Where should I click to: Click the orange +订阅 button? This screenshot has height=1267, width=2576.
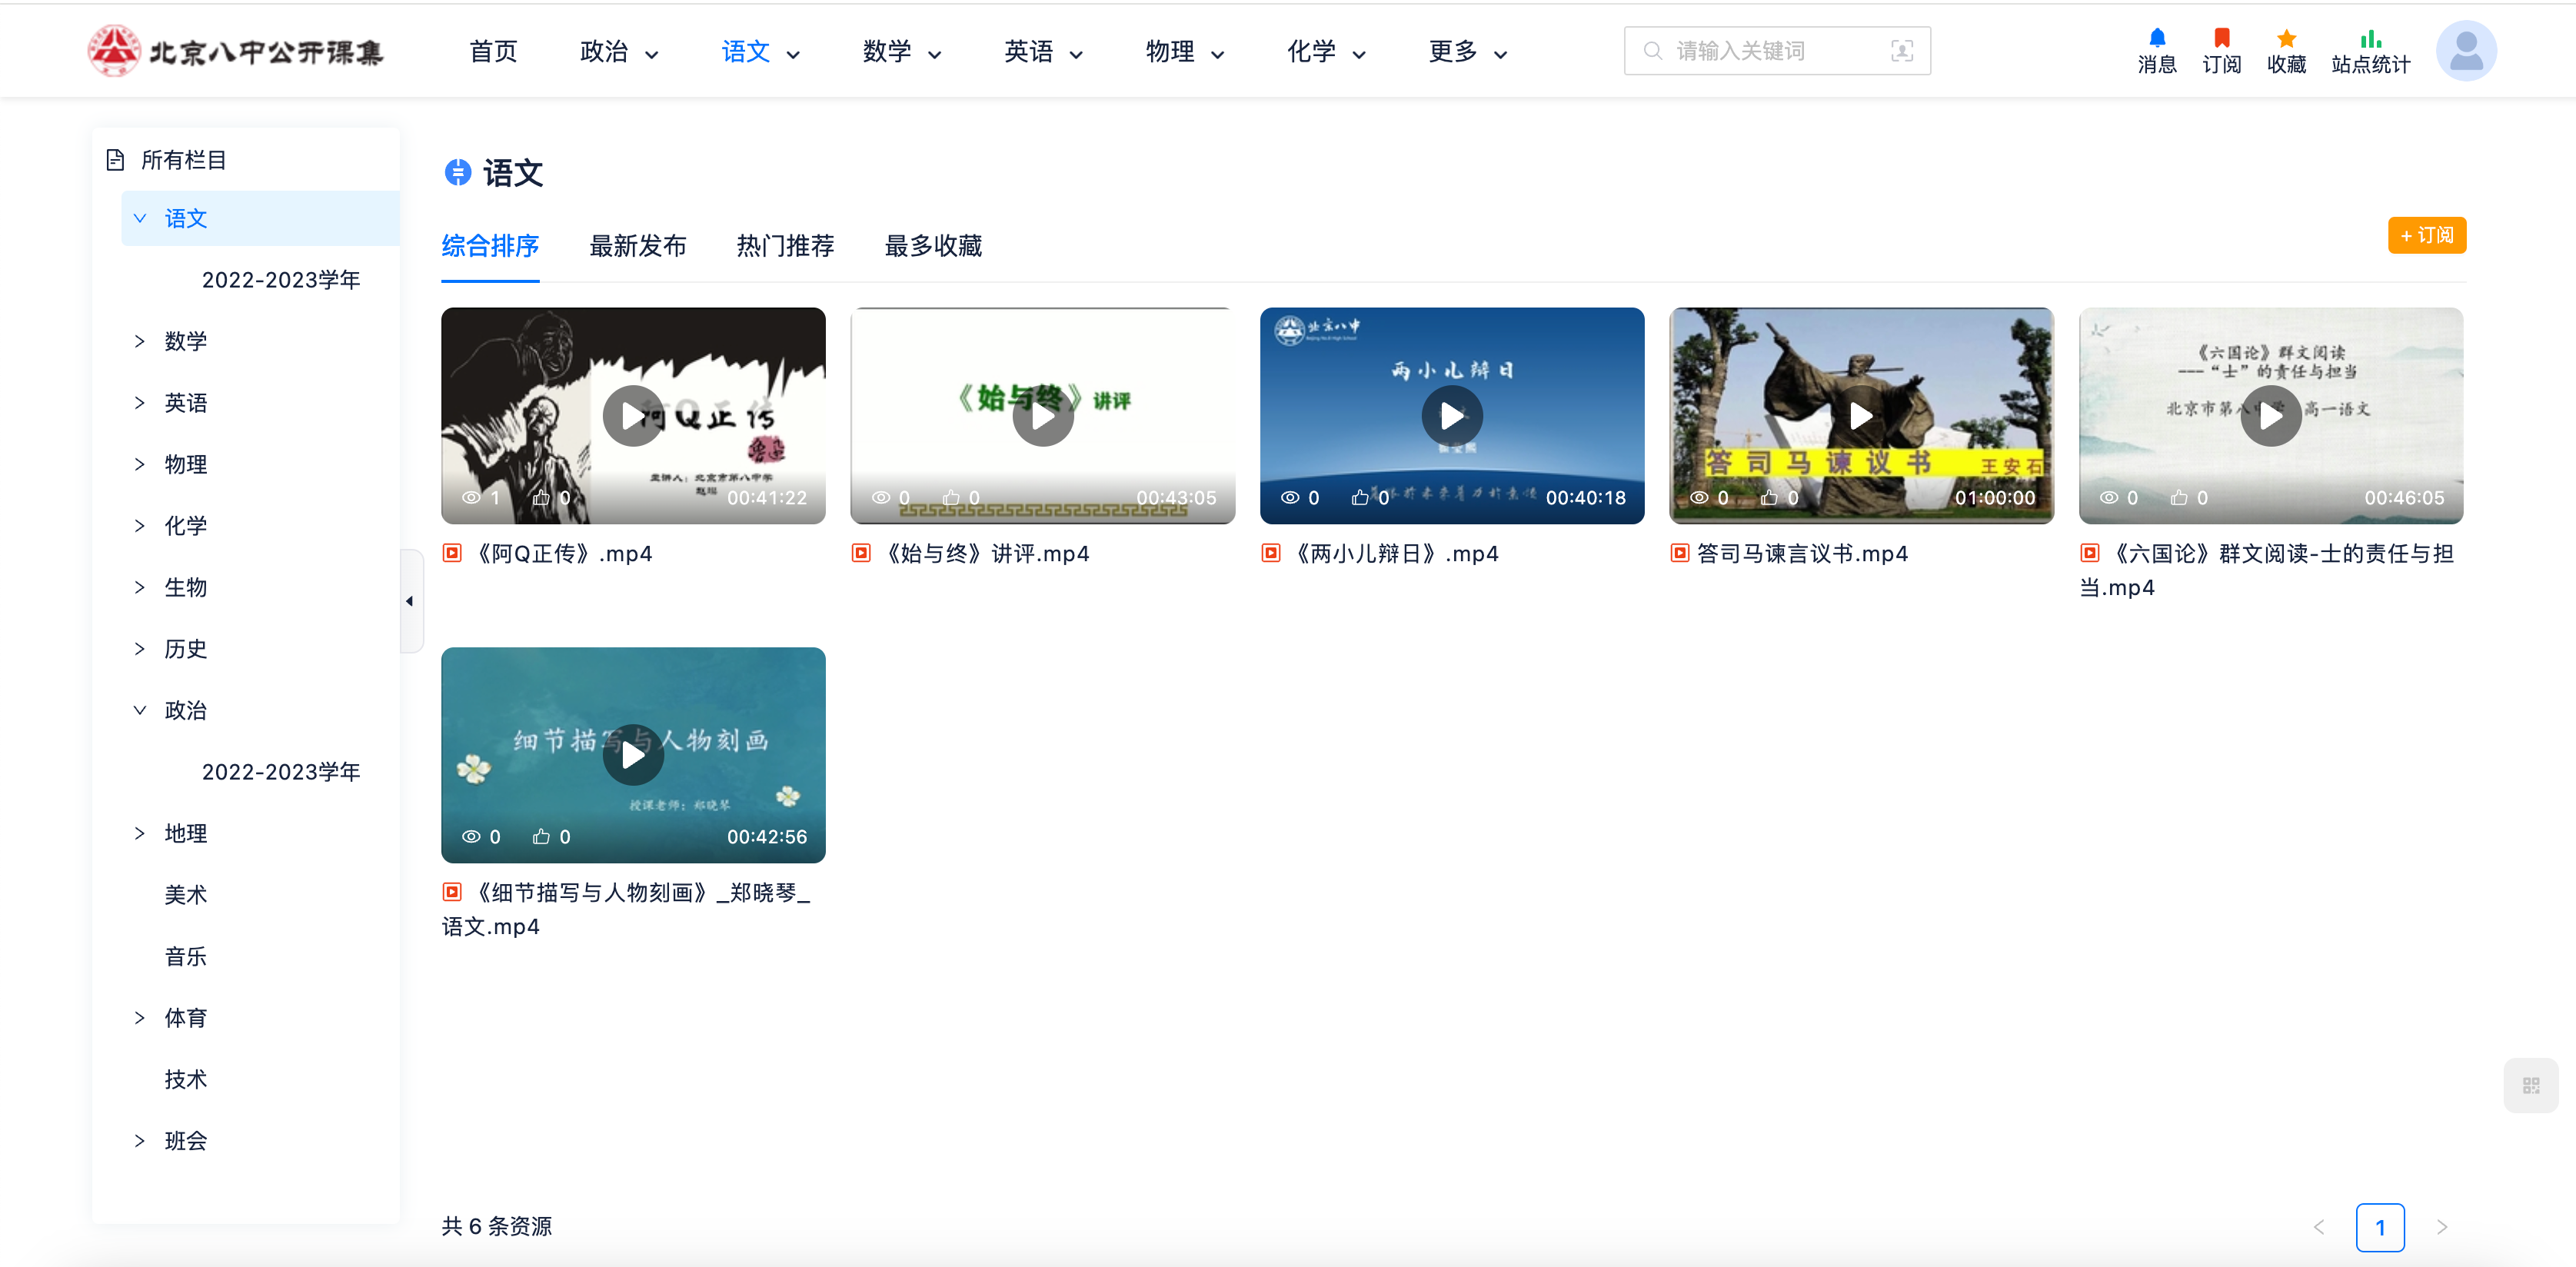click(x=2426, y=235)
